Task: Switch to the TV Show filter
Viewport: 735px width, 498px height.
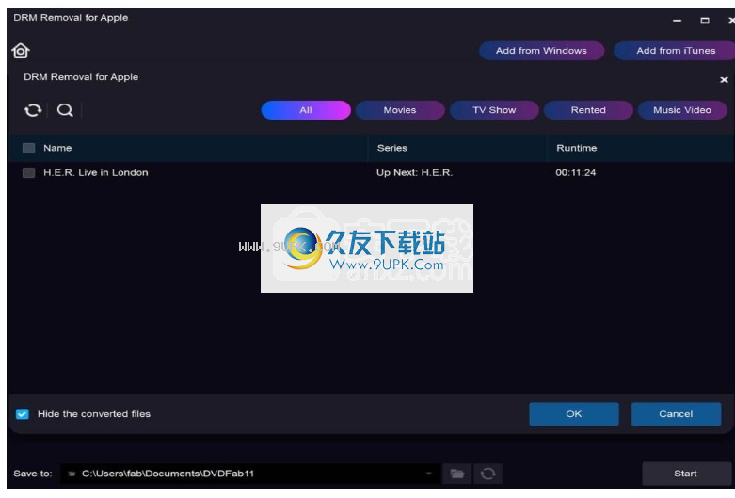Action: [494, 110]
